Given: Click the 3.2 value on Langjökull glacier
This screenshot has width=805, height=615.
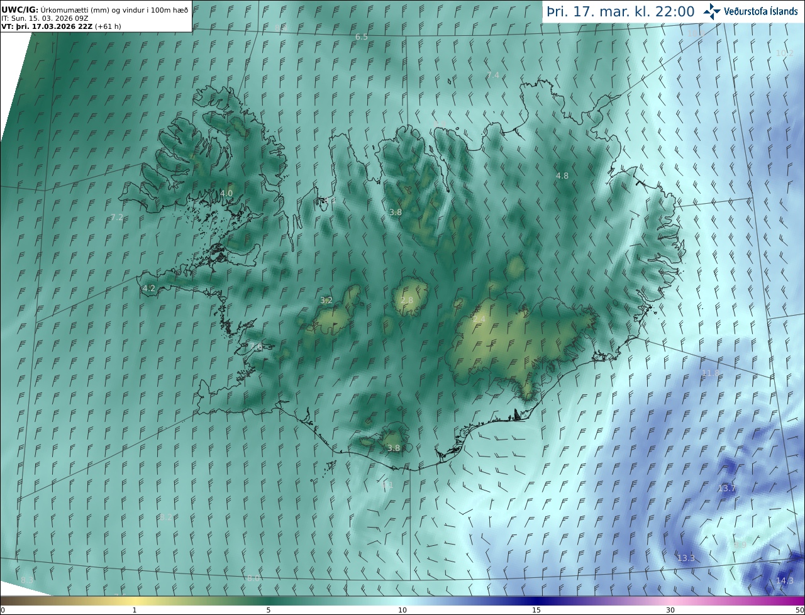Looking at the screenshot, I should 326,301.
